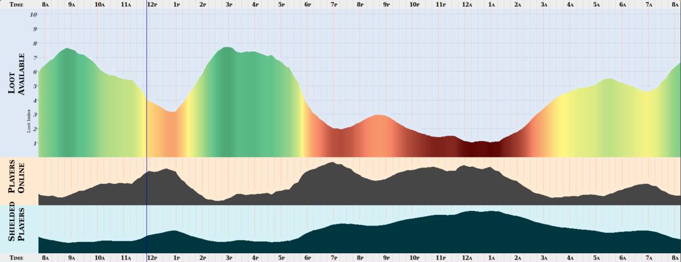The height and width of the screenshot is (262, 681).
Task: Click 11A on the bottom time axis
Action: [x=125, y=258]
